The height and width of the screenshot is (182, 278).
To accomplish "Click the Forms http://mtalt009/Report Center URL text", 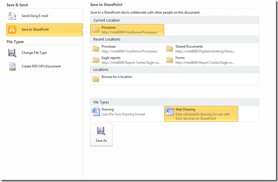I will [205, 63].
